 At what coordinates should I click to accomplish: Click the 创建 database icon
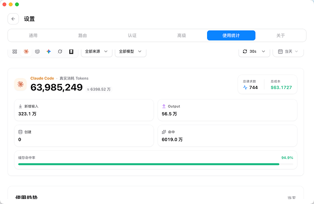click(20, 132)
